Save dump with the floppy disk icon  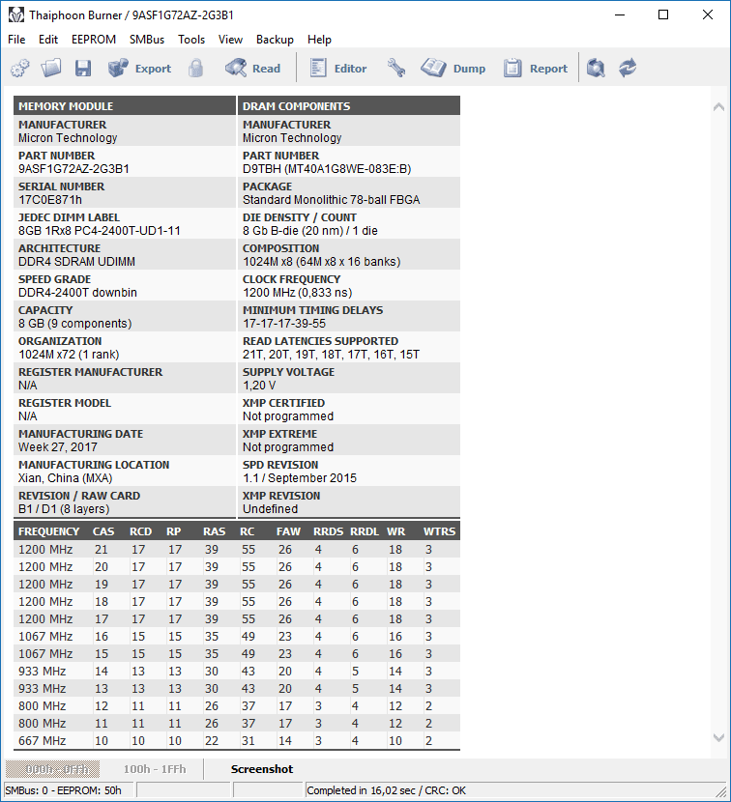tap(83, 68)
